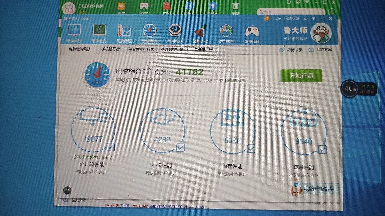Switch to 处理器排行榜 tab

pos(172,49)
